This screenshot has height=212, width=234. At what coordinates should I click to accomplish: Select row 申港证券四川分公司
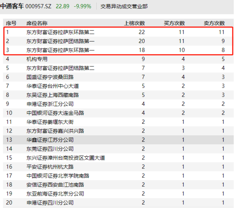click(x=118, y=203)
